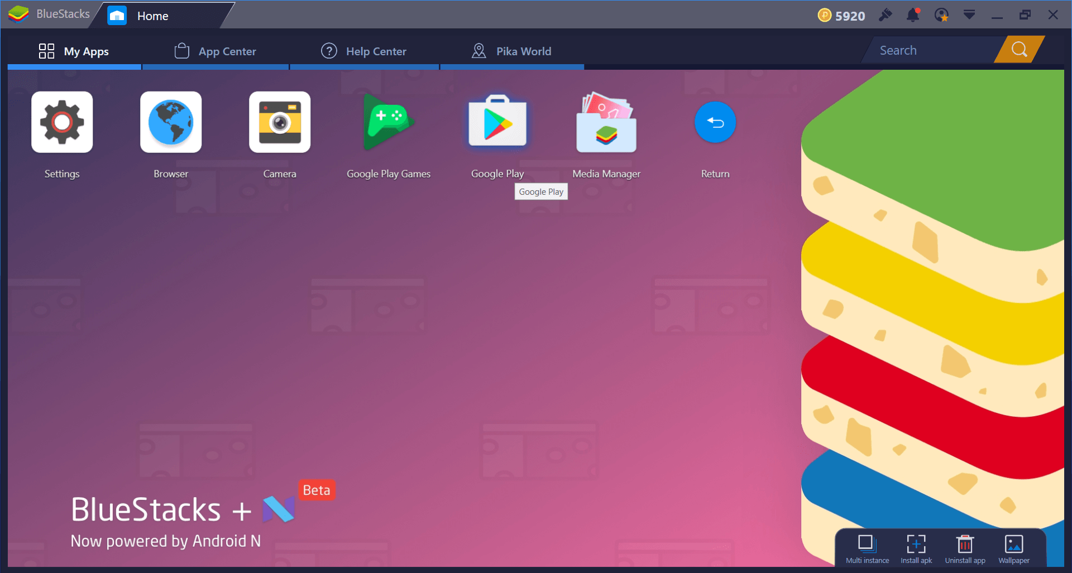Launch the Browser app
This screenshot has width=1072, height=573.
[171, 122]
